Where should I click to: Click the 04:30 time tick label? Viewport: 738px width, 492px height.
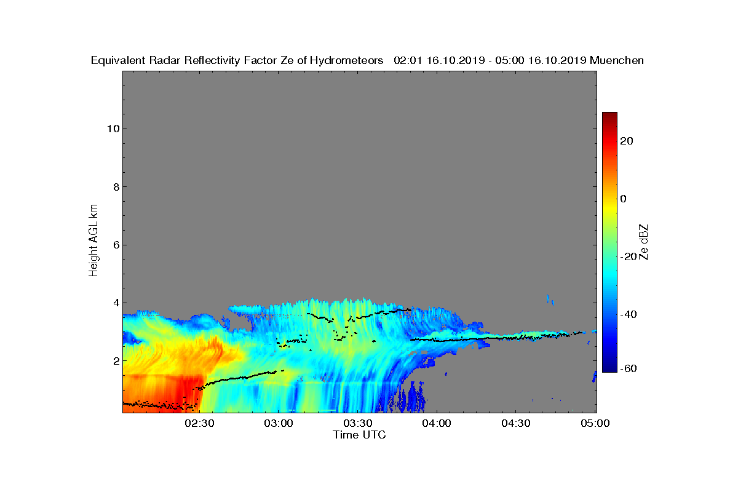click(517, 423)
